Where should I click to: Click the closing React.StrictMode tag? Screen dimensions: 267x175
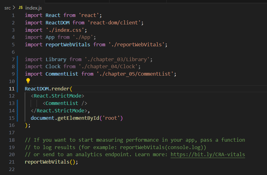tap(59, 110)
